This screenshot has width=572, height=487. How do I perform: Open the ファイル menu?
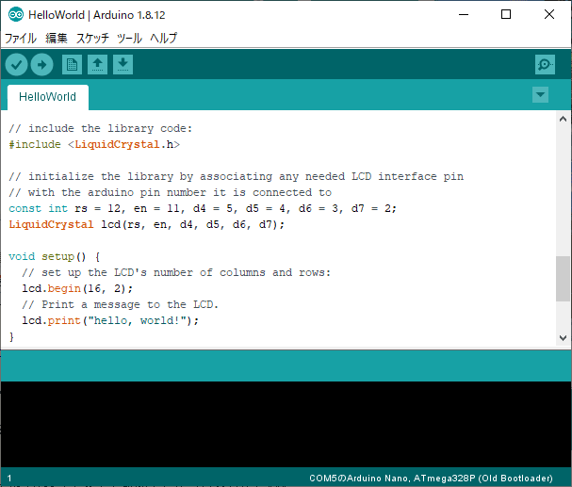(21, 38)
